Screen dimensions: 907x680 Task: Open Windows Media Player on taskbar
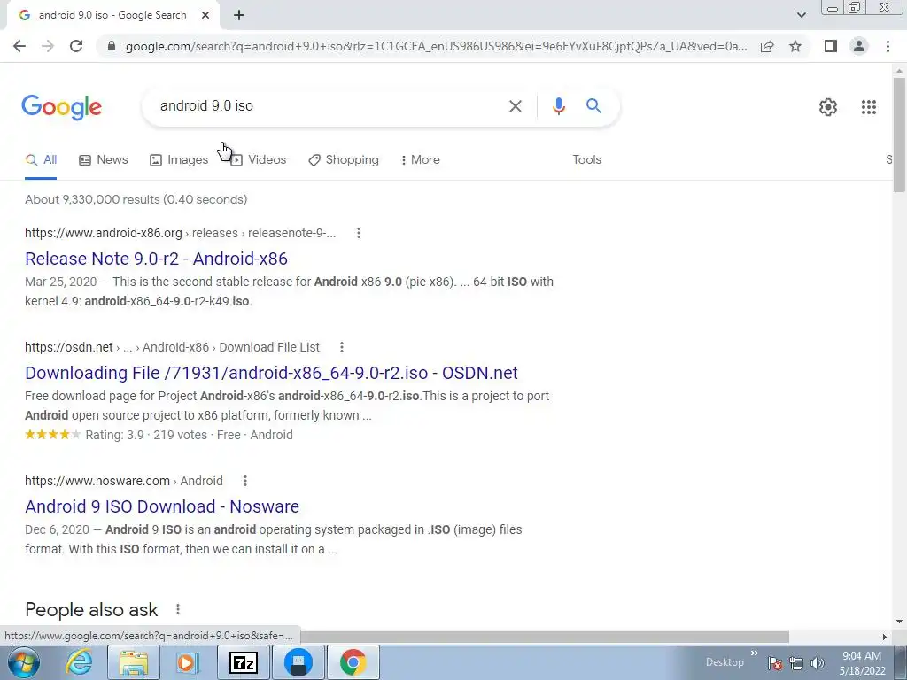click(x=187, y=662)
